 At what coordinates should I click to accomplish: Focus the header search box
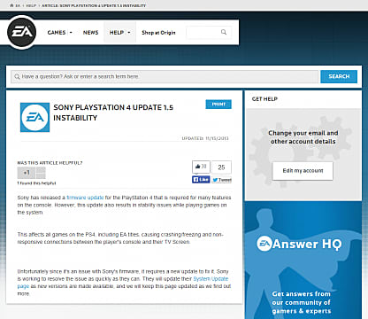click(209, 33)
